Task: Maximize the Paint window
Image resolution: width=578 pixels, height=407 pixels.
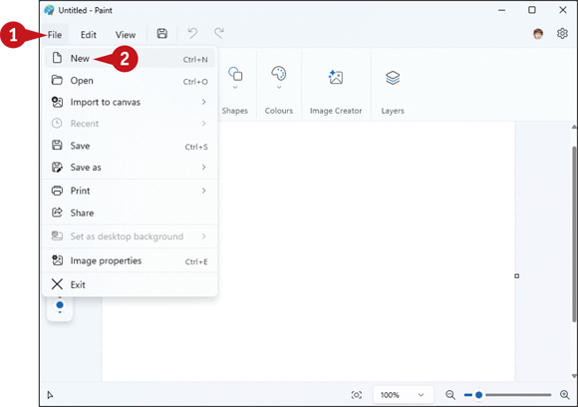Action: 532,10
